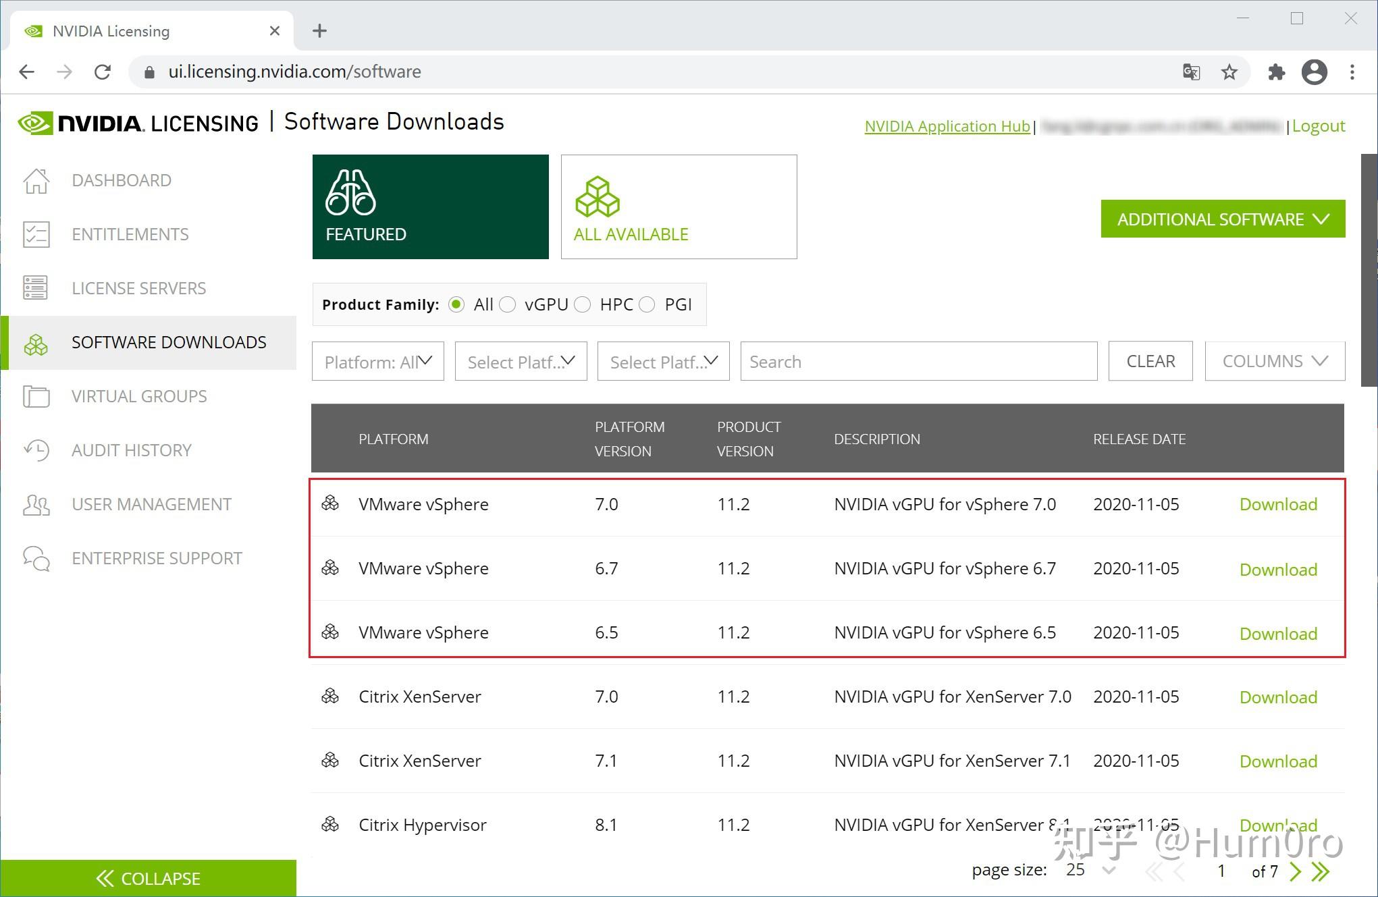
Task: Select the PGI product family option
Action: pyautogui.click(x=647, y=304)
